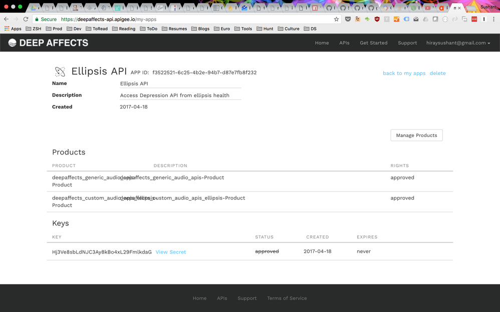This screenshot has width=500, height=312.
Task: Open the Euro bookmarks folder
Action: (222, 28)
